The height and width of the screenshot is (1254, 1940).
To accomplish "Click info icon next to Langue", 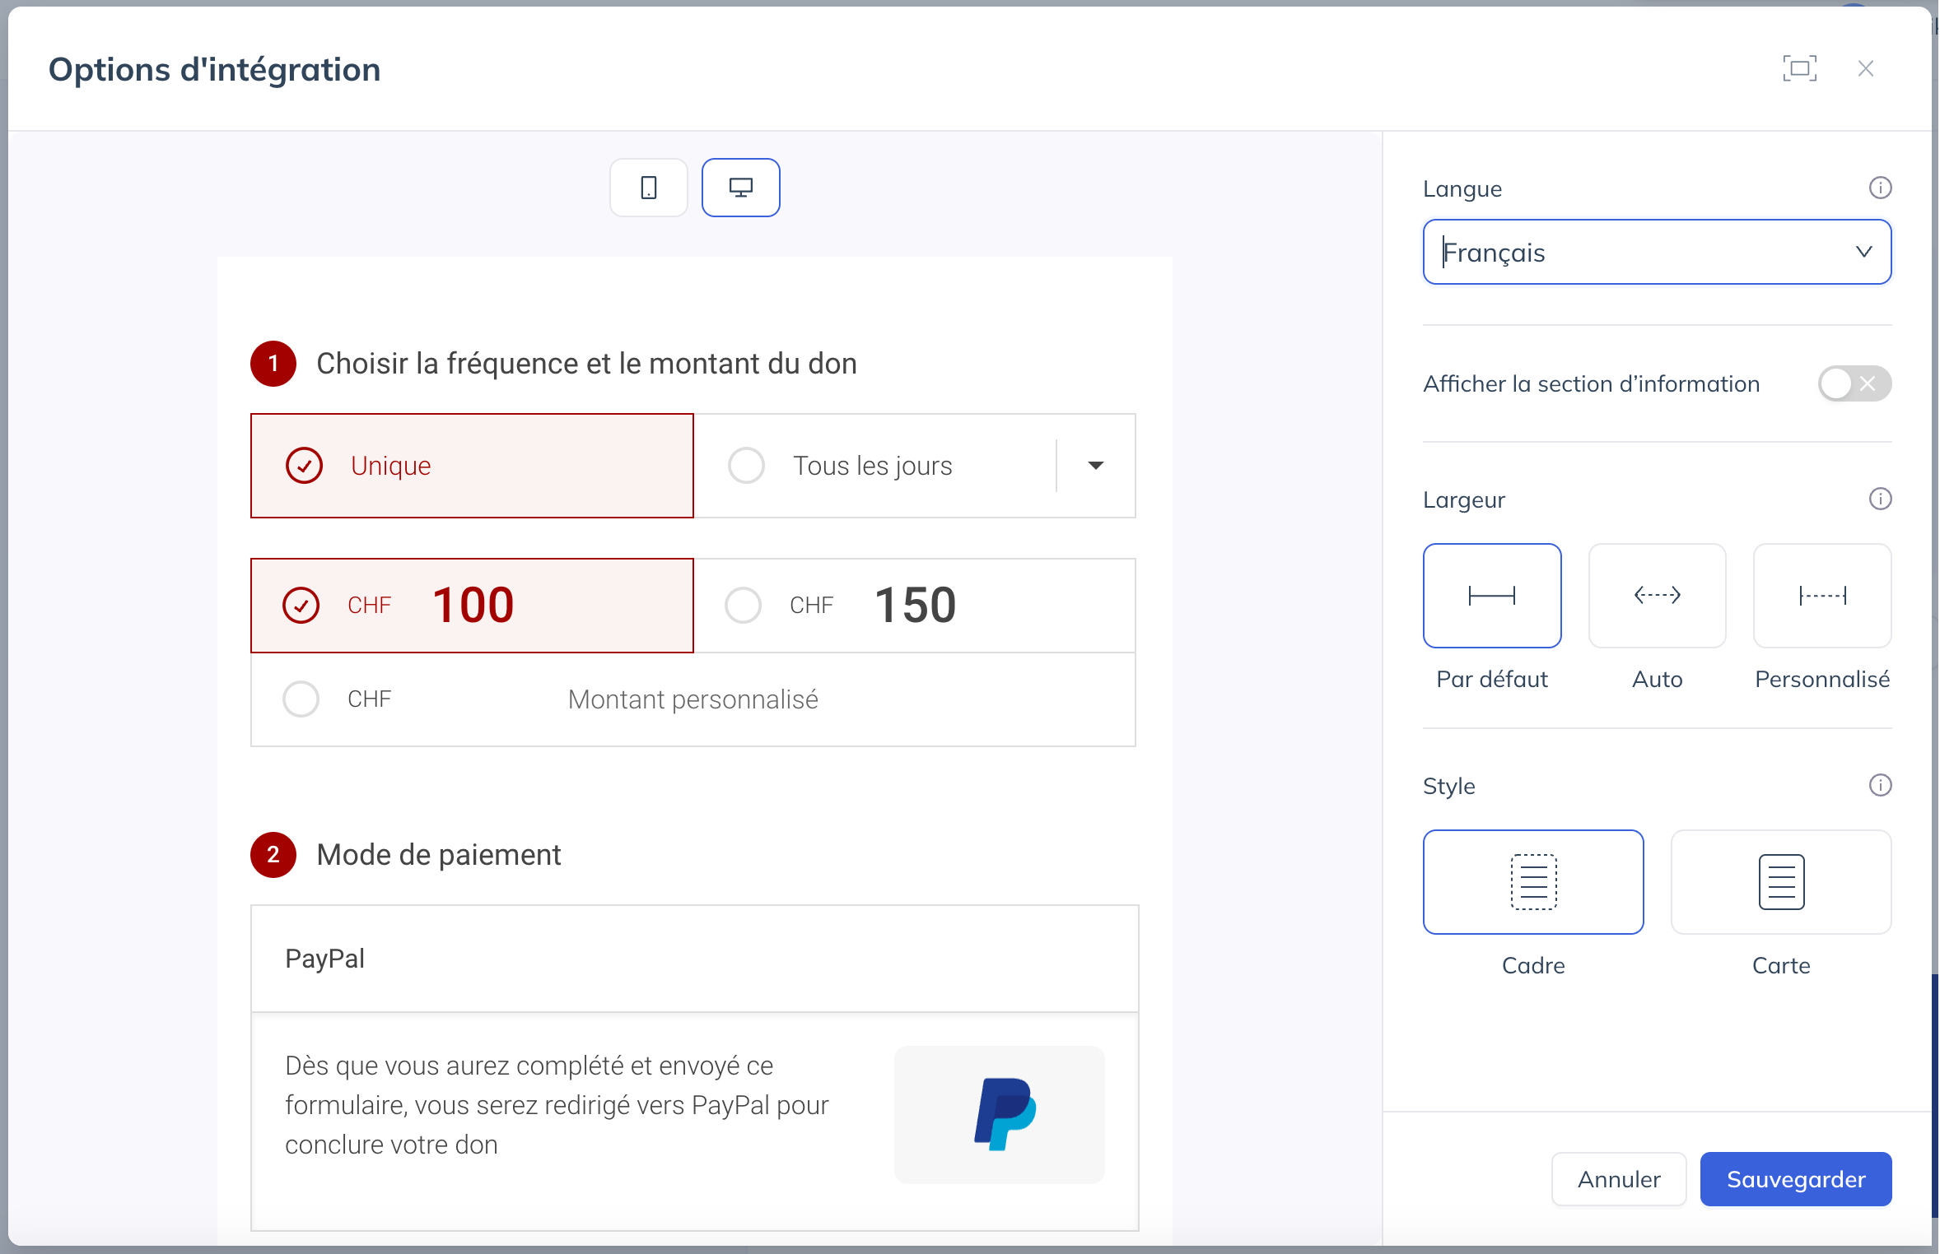I will 1880,188.
